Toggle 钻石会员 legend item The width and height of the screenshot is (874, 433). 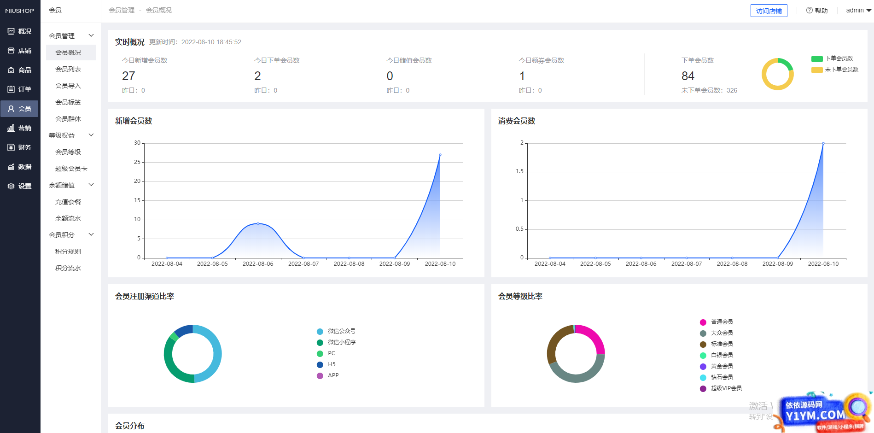coord(717,377)
